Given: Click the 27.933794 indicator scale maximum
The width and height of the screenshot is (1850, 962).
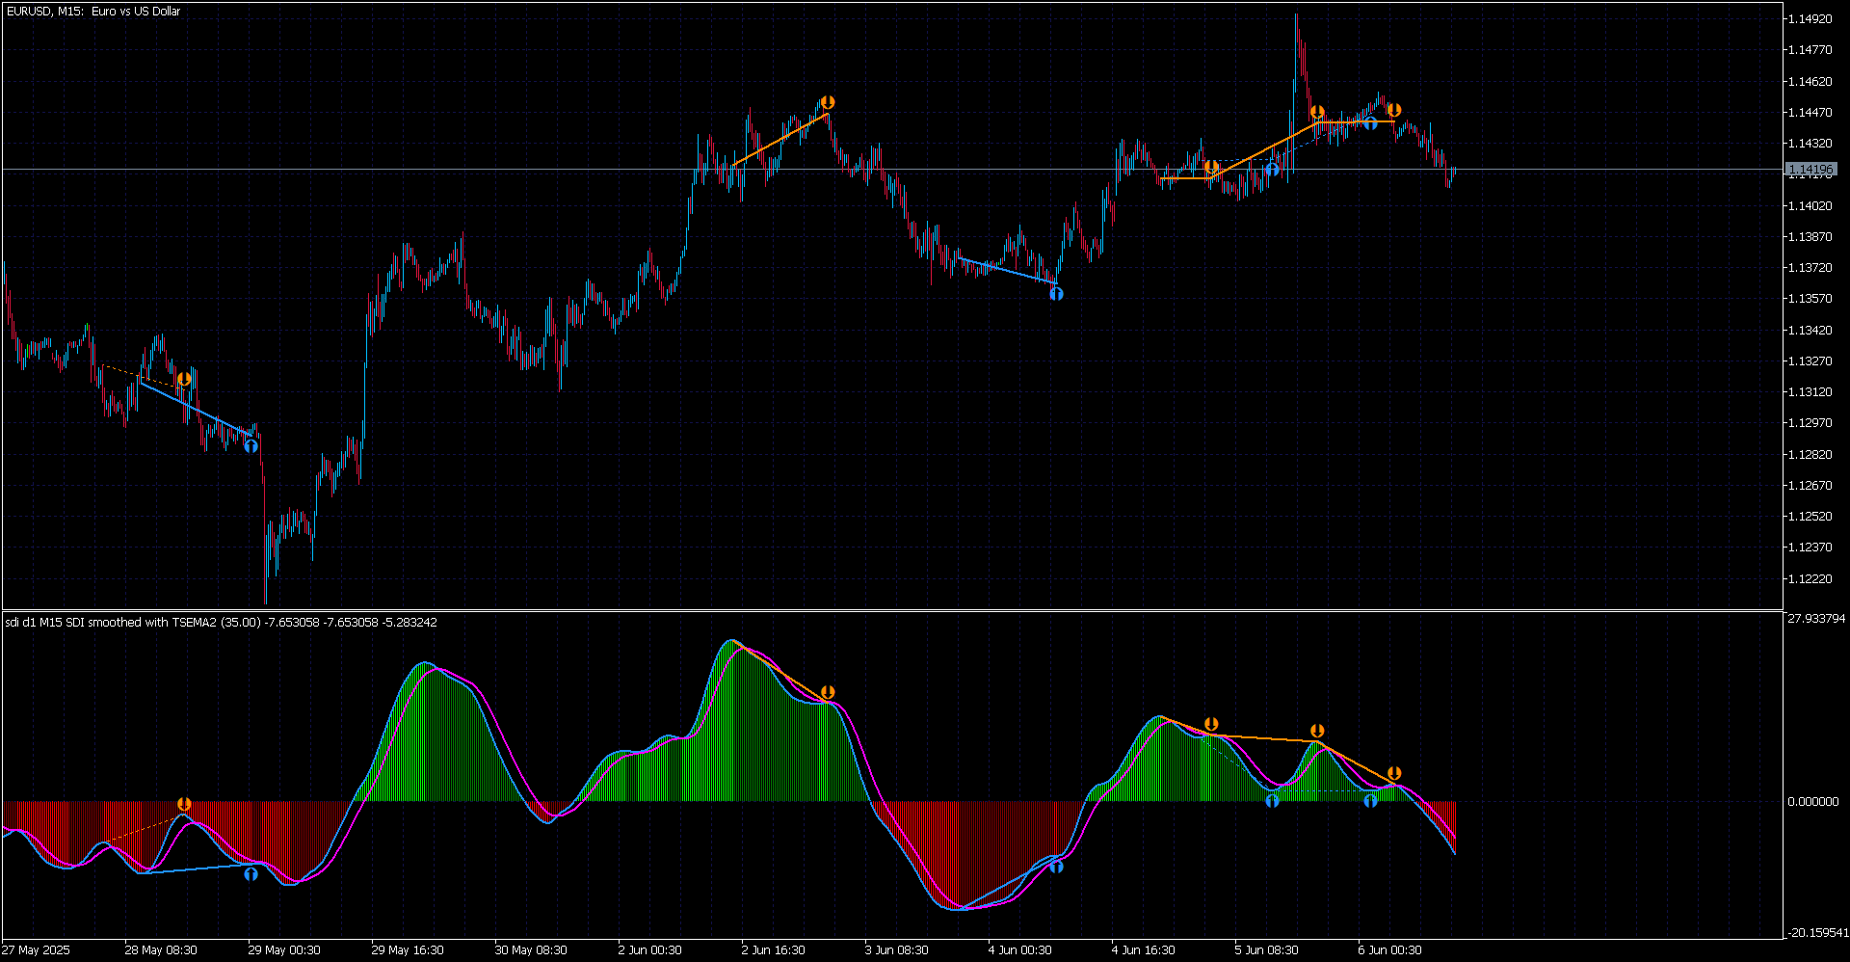Looking at the screenshot, I should tap(1816, 619).
